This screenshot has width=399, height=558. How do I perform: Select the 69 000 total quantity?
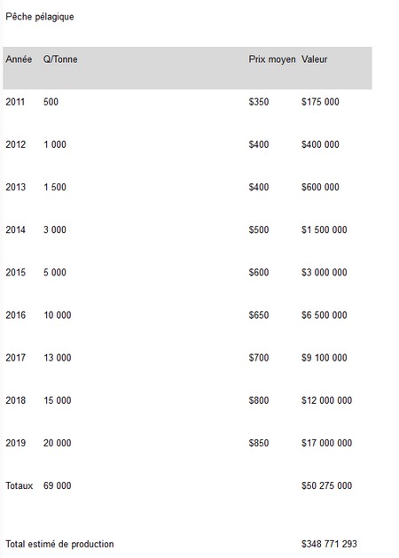(58, 486)
